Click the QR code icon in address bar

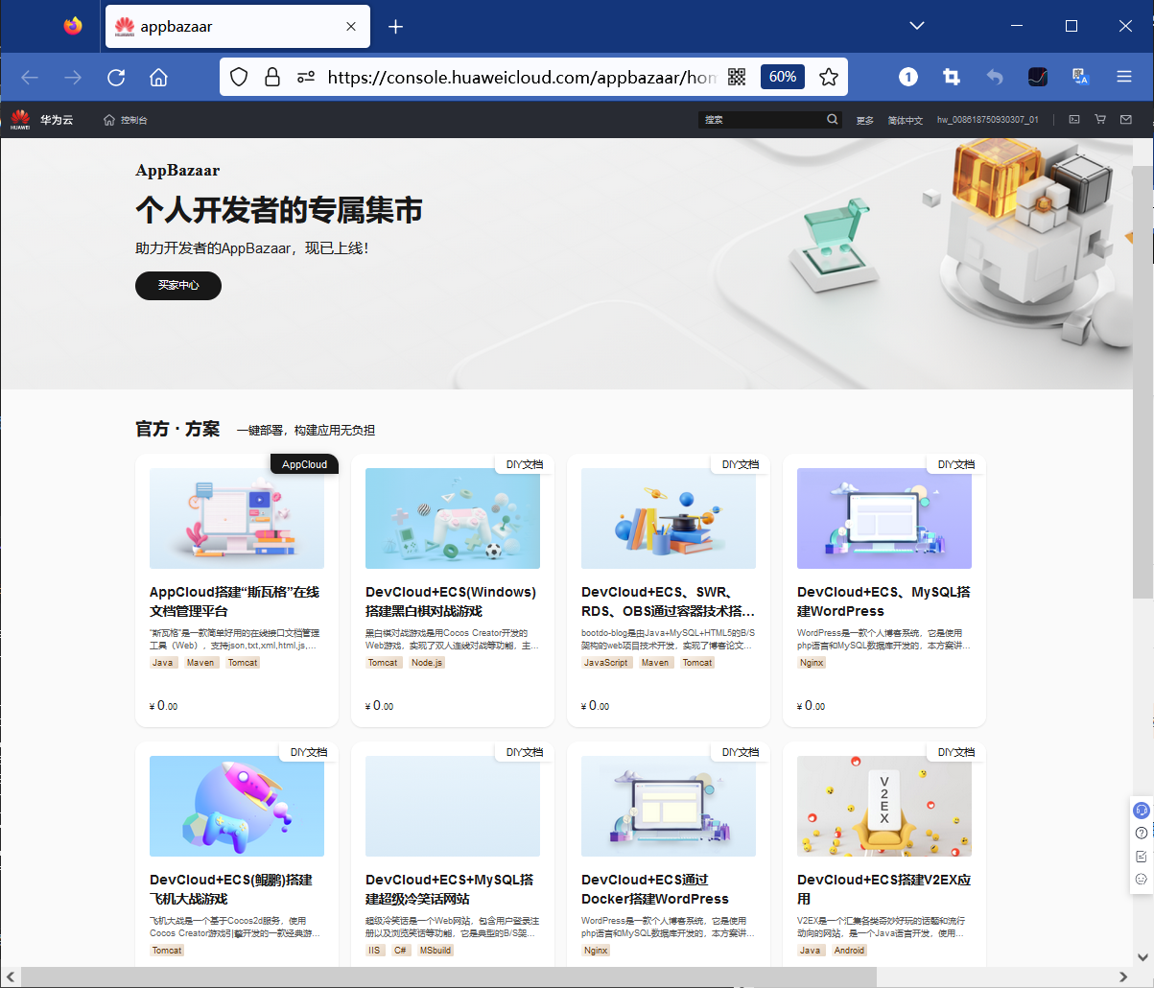(737, 77)
